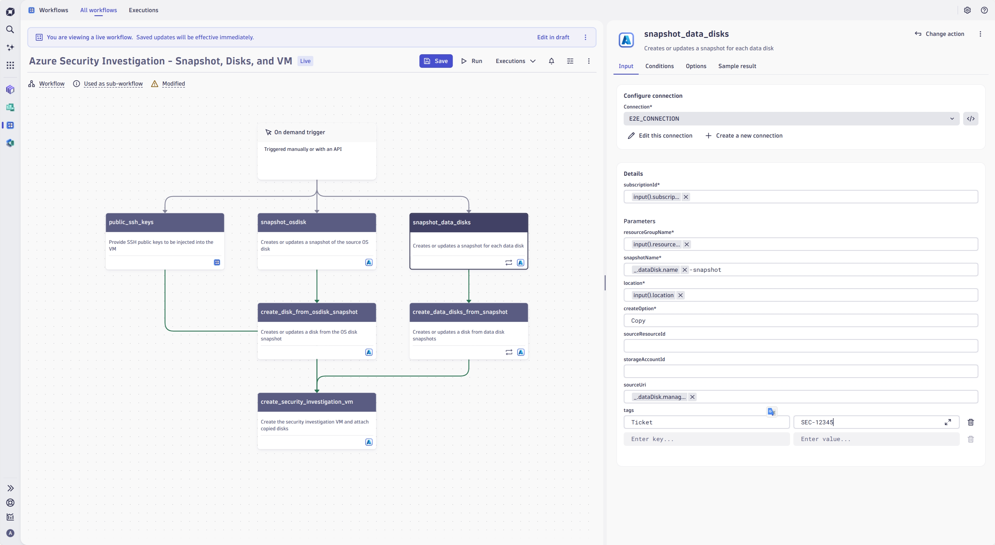Select the create_security_investigation_vm task node
Image resolution: width=995 pixels, height=545 pixels.
[316, 402]
